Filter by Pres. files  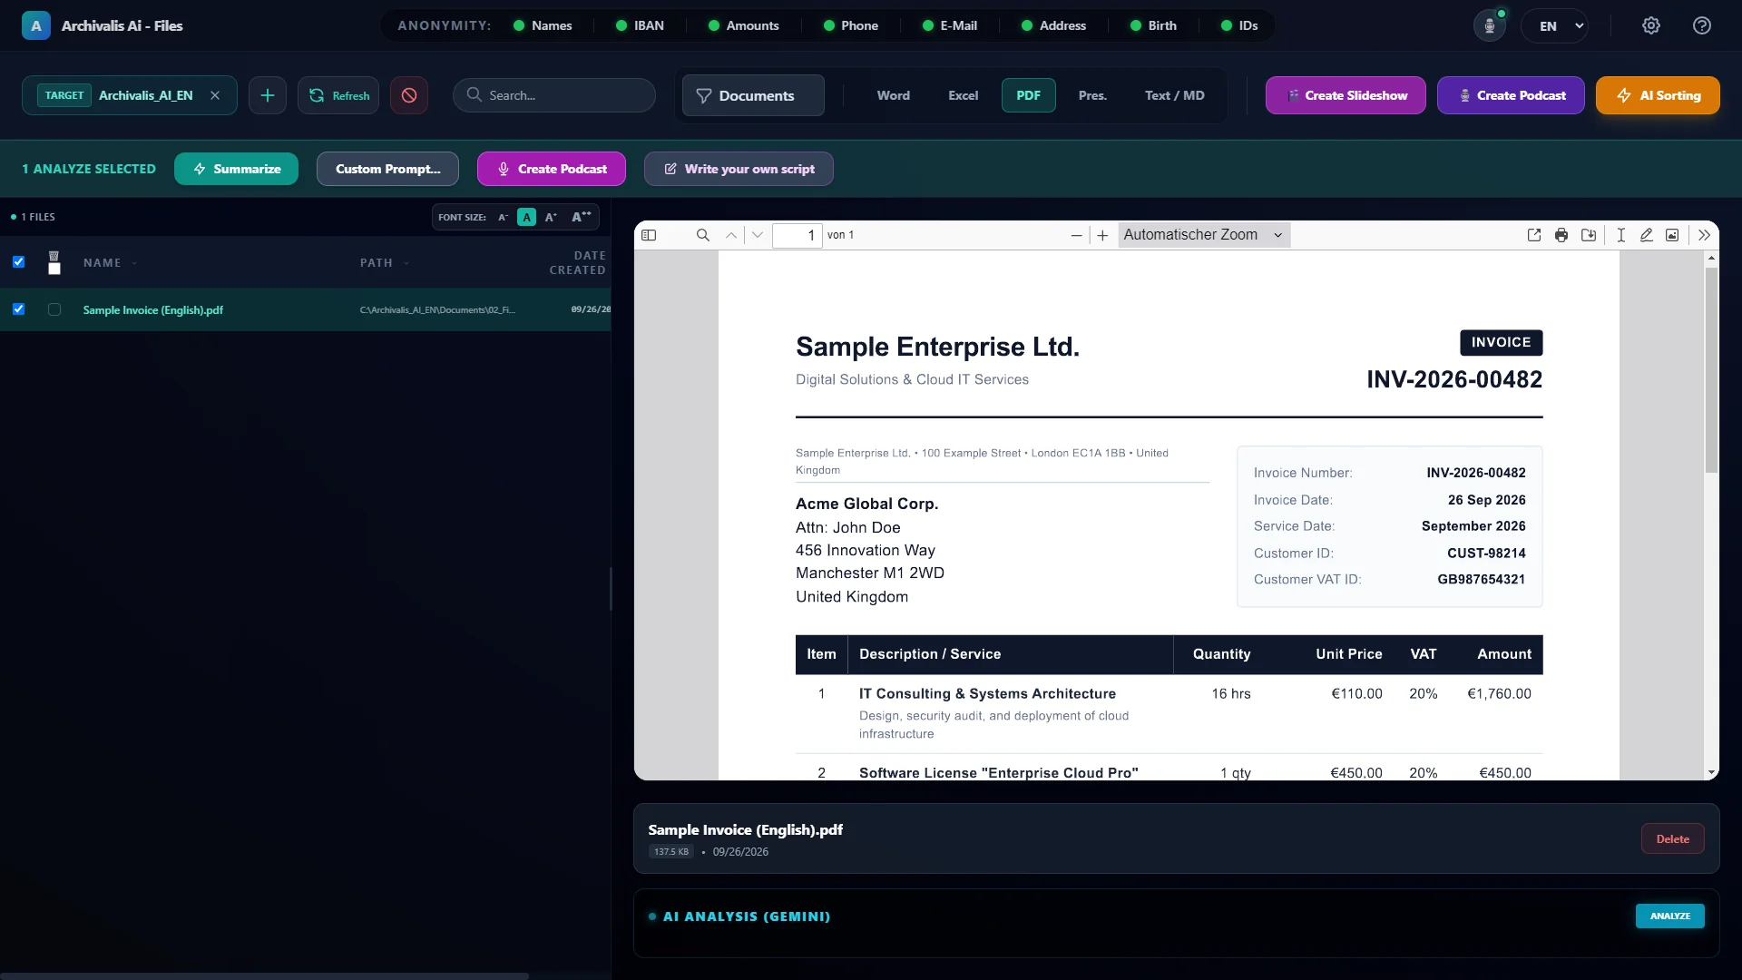(1092, 95)
